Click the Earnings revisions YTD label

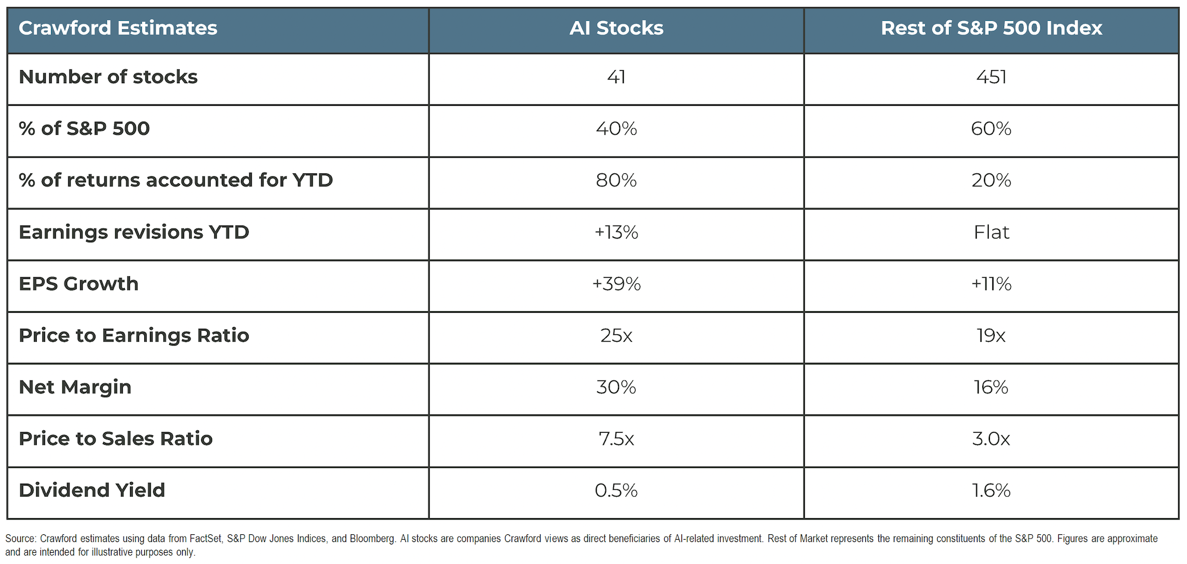coord(134,232)
